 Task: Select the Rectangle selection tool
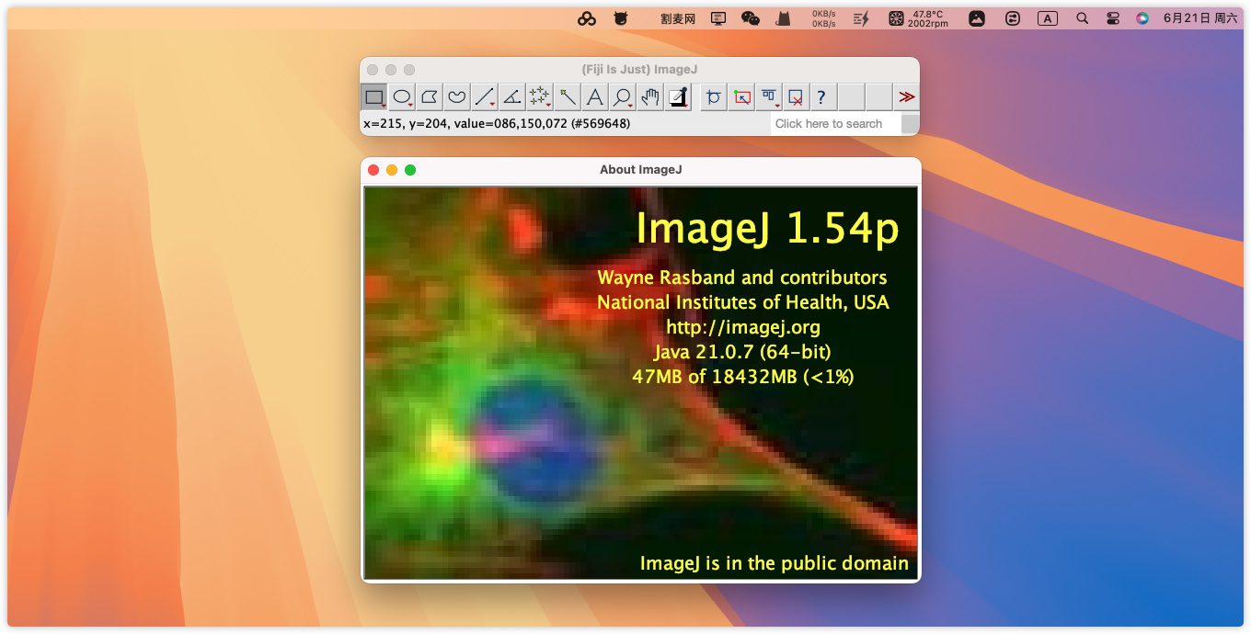[374, 96]
